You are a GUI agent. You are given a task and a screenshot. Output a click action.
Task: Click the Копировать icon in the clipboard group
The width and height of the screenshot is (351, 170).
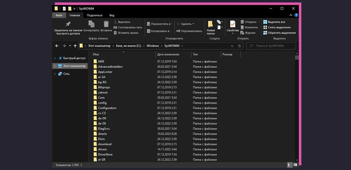click(91, 24)
